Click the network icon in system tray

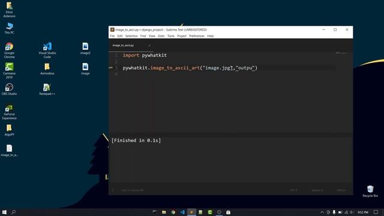[346, 212]
